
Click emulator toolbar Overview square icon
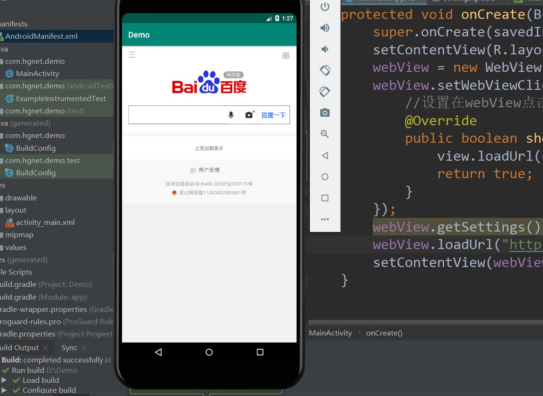pos(325,198)
